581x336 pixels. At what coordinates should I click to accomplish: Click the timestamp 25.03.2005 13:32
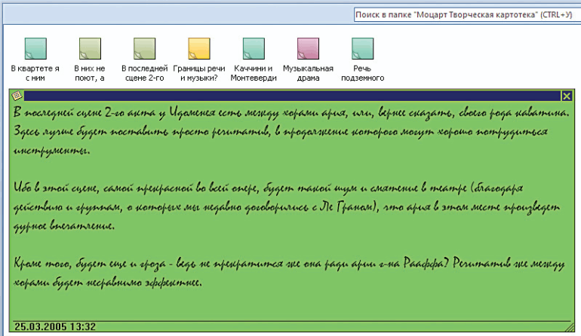pyautogui.click(x=55, y=326)
